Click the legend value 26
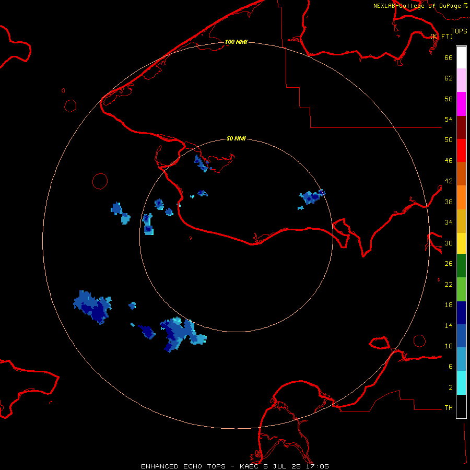This screenshot has width=470, height=470. (x=449, y=264)
